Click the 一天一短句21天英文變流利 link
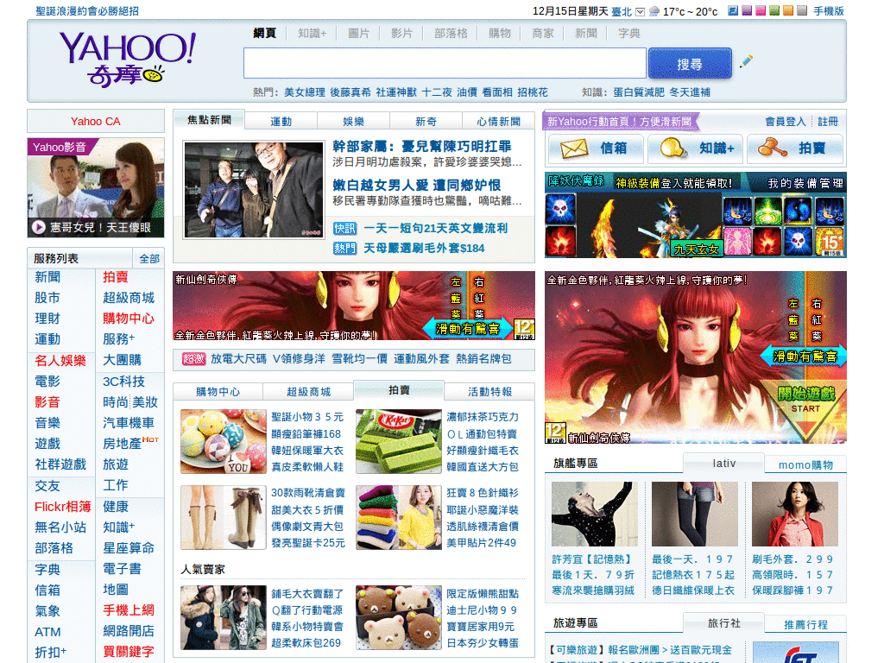 pos(436,228)
